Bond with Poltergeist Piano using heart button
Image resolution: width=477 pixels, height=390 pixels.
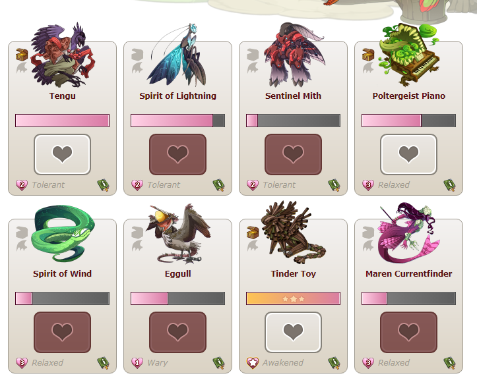pos(408,154)
